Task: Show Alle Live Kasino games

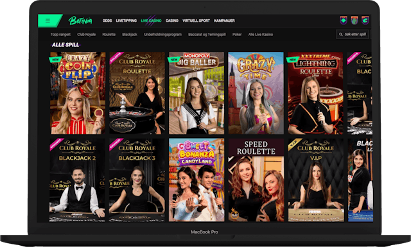Action: (261, 34)
